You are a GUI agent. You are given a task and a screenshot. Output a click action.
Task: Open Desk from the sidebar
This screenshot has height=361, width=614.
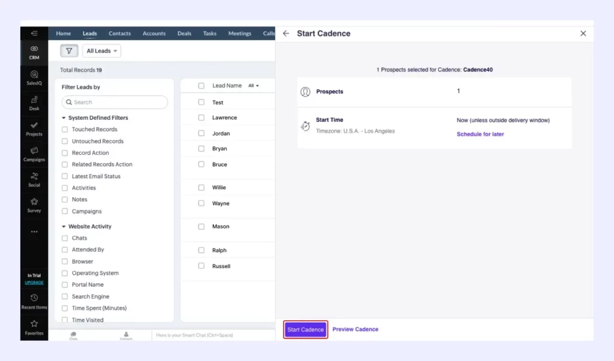coord(34,103)
